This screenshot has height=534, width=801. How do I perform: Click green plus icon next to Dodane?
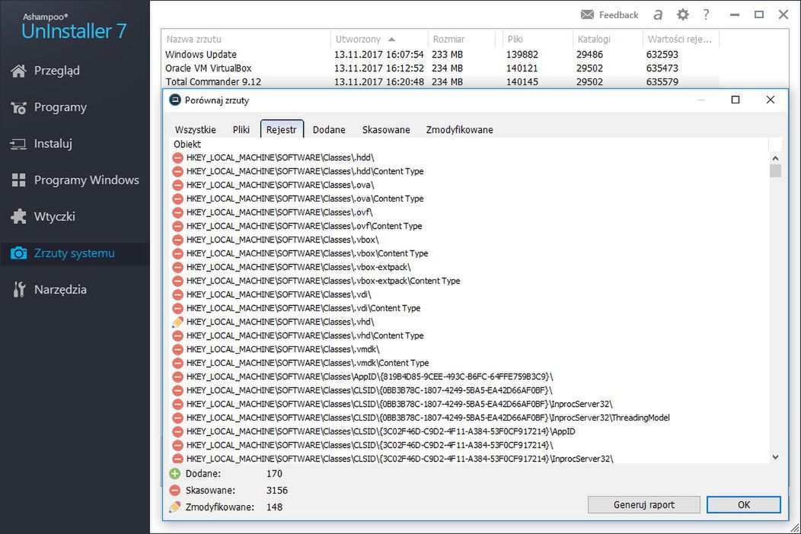pos(174,474)
